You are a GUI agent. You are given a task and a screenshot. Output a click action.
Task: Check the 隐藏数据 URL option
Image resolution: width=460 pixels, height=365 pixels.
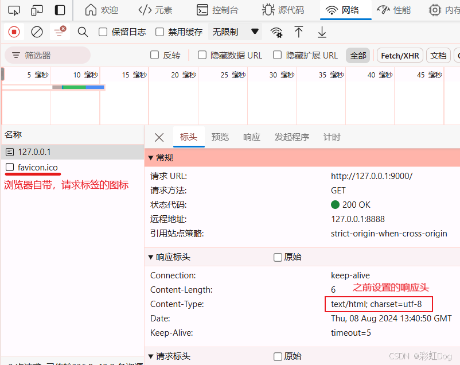(201, 55)
